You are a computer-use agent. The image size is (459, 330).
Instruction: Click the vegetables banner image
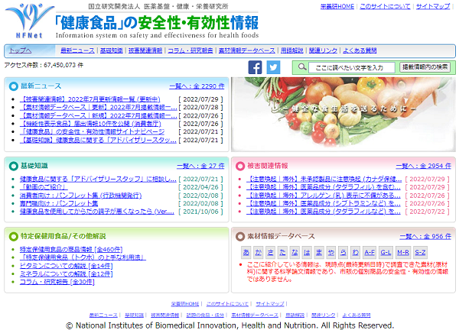tap(343, 115)
